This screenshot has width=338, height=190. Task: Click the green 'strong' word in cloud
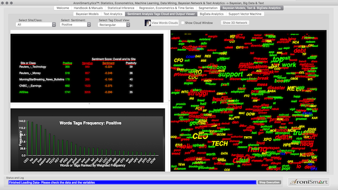tap(218, 68)
